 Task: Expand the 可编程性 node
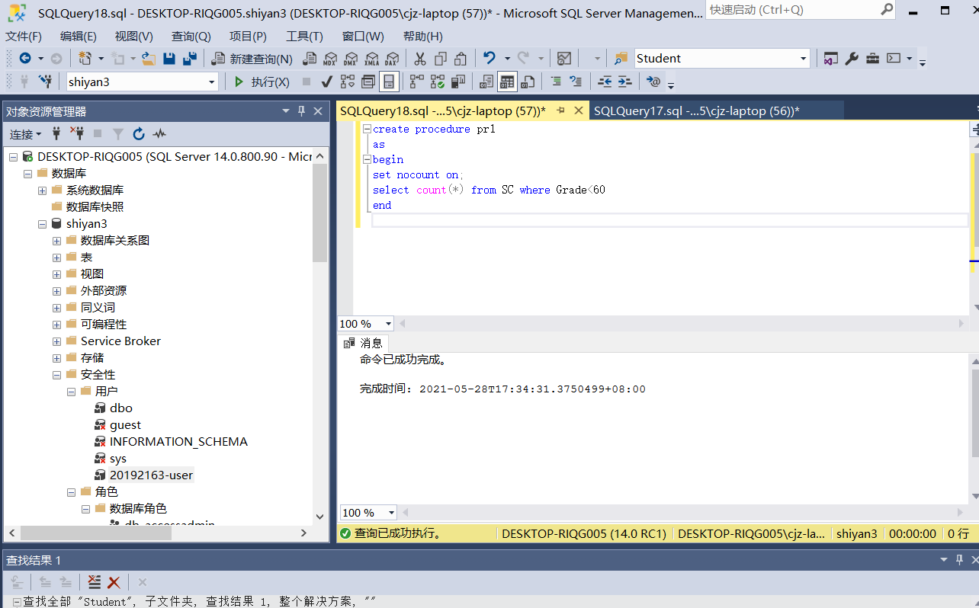tap(56, 325)
